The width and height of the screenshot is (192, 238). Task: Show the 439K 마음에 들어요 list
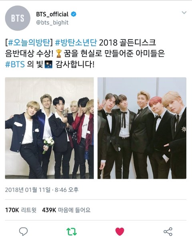click(x=66, y=210)
